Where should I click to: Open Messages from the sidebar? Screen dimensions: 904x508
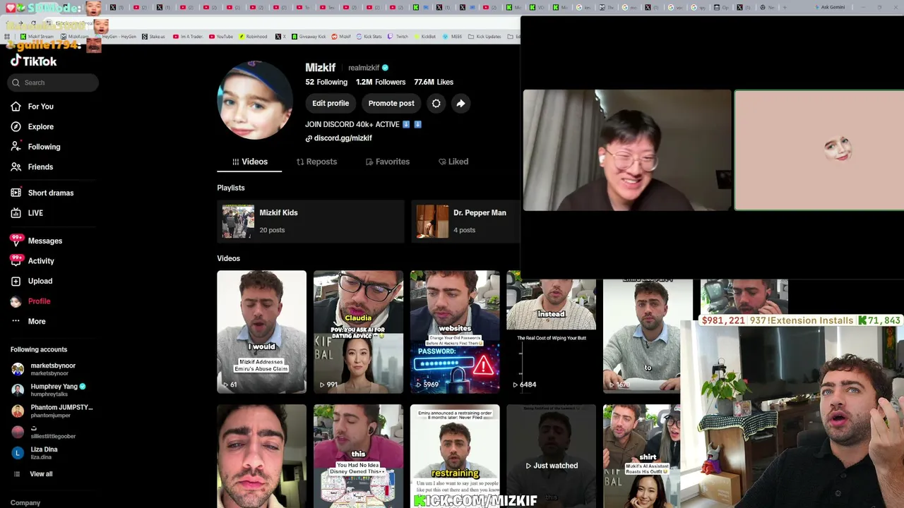coord(37,241)
